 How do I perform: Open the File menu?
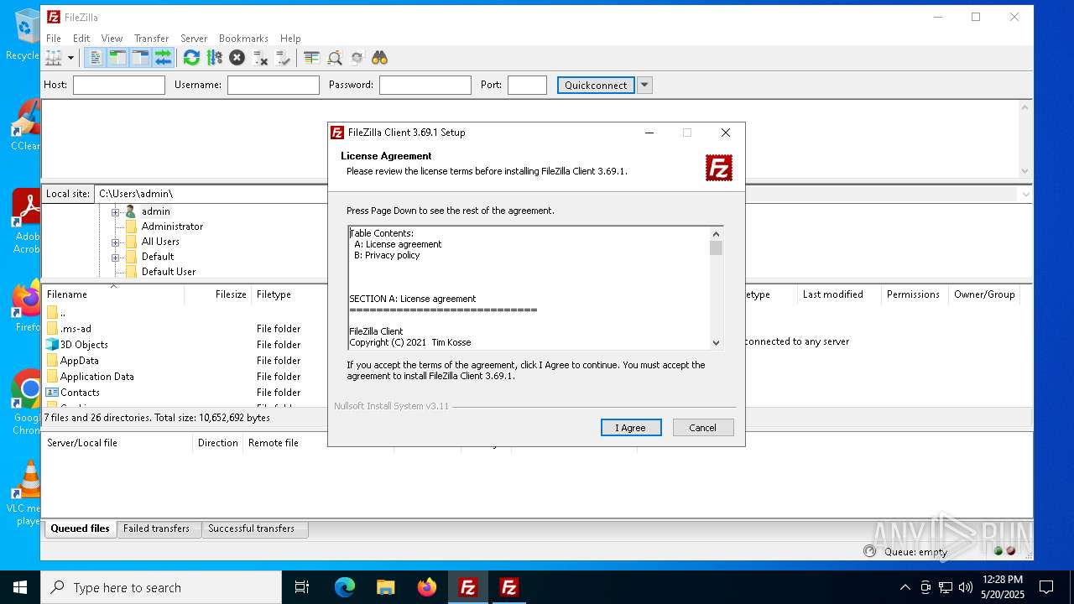click(x=54, y=39)
